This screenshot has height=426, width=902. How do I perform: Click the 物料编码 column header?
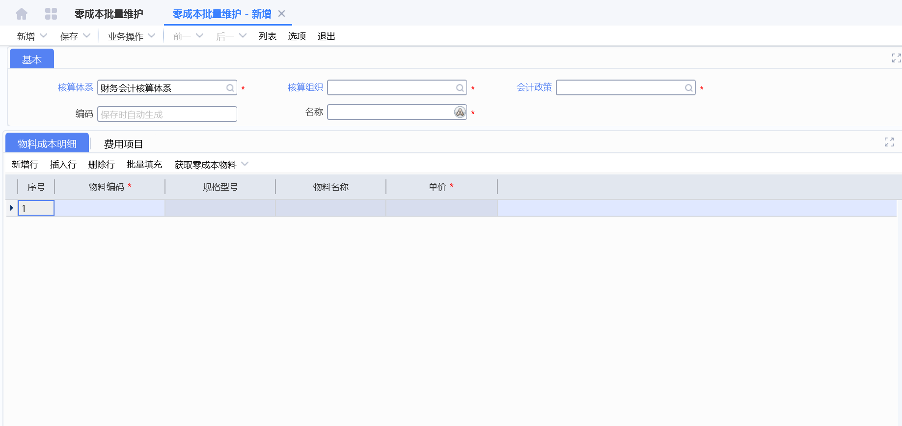point(110,187)
